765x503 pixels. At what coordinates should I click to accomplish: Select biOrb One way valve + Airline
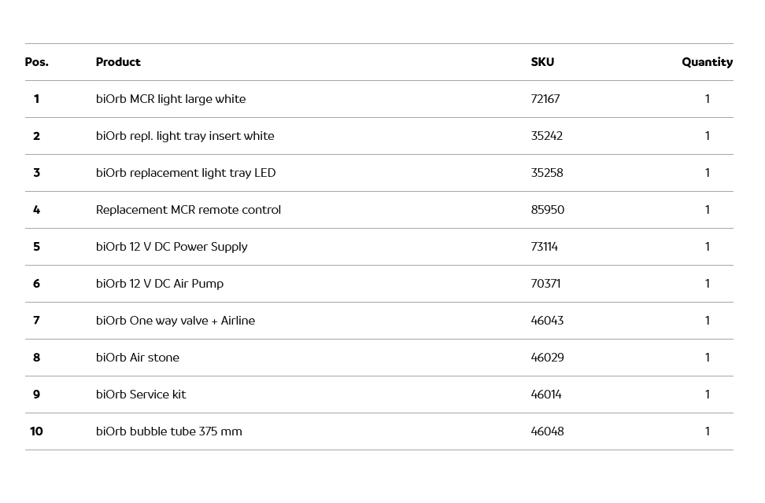point(176,321)
